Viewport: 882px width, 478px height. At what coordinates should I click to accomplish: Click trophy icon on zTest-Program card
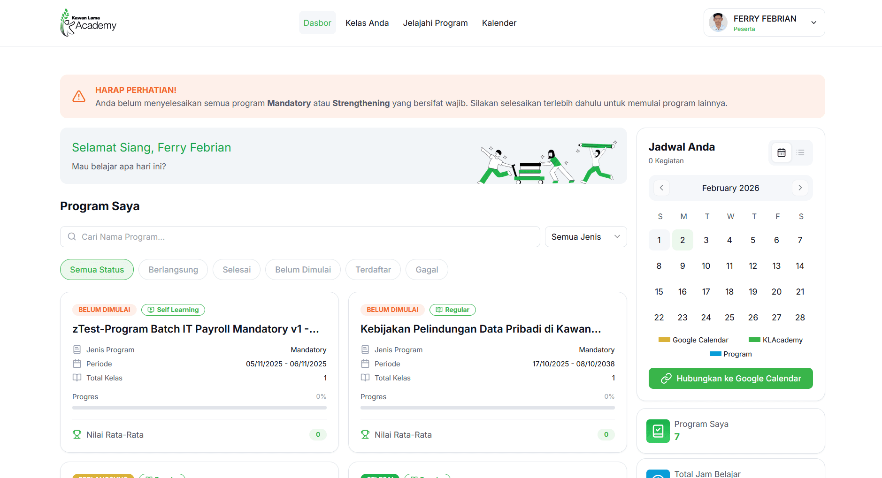click(77, 434)
